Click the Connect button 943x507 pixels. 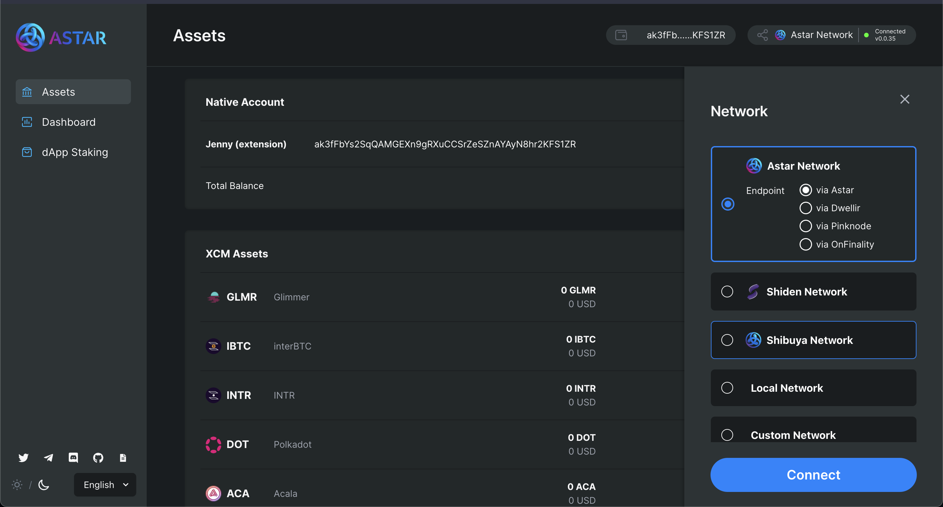pos(813,475)
